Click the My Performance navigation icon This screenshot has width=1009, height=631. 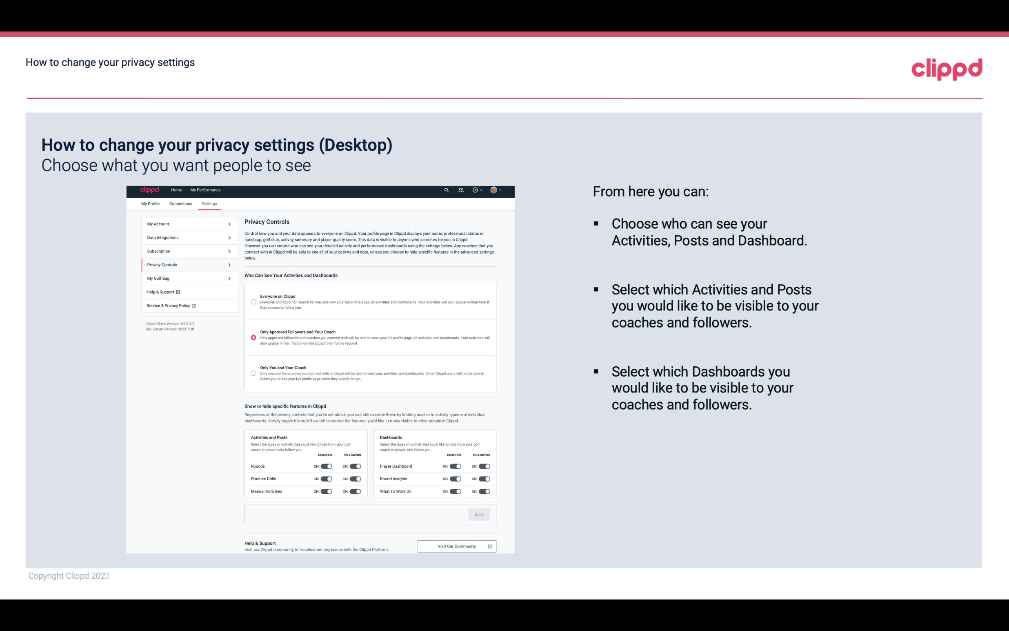coord(206,190)
